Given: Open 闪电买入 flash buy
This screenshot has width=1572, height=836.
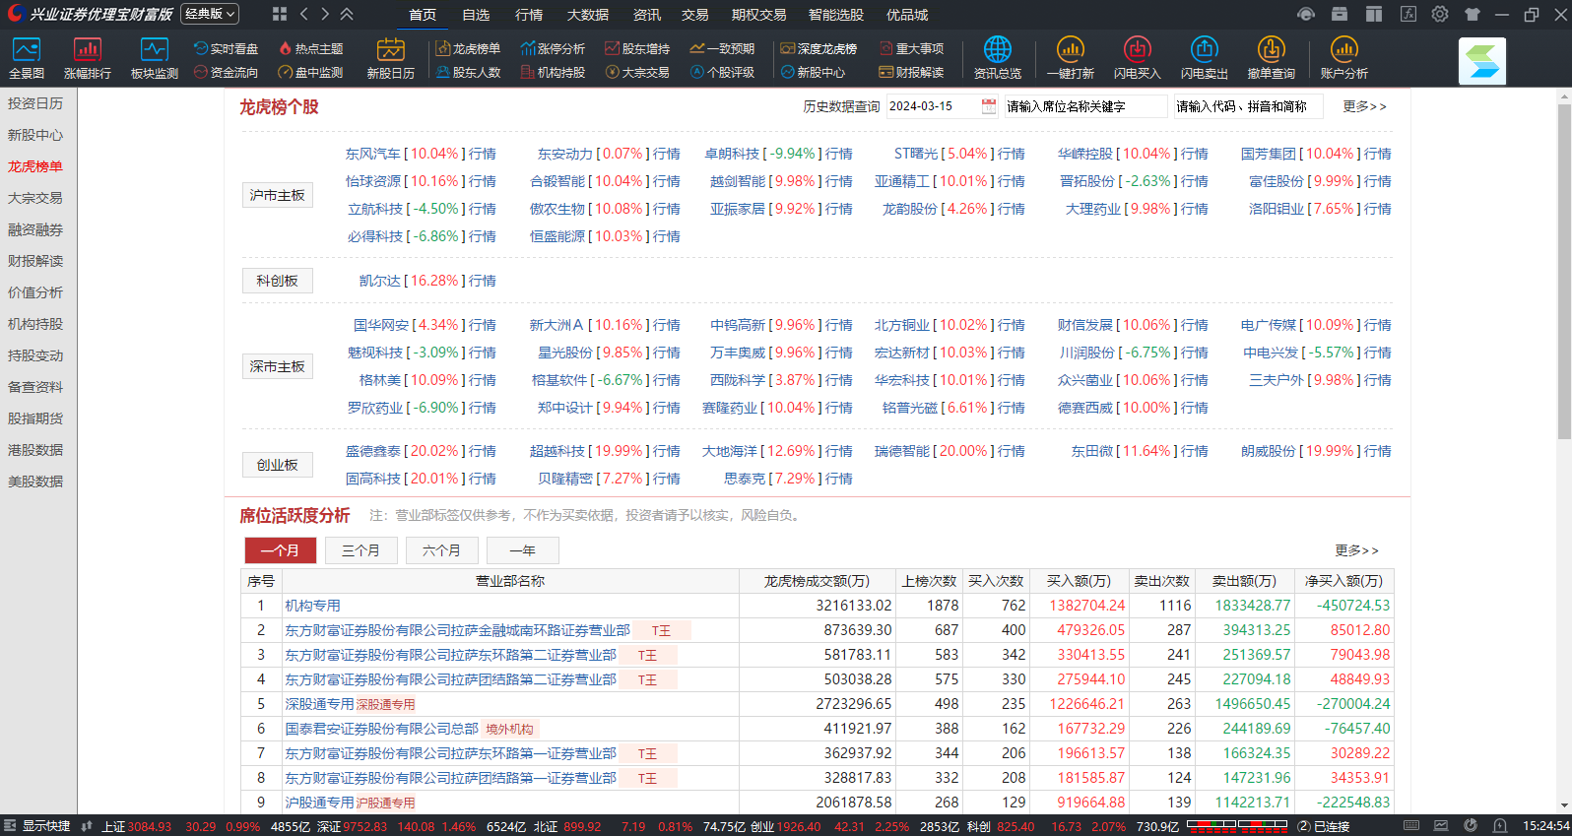Looking at the screenshot, I should click(1137, 58).
